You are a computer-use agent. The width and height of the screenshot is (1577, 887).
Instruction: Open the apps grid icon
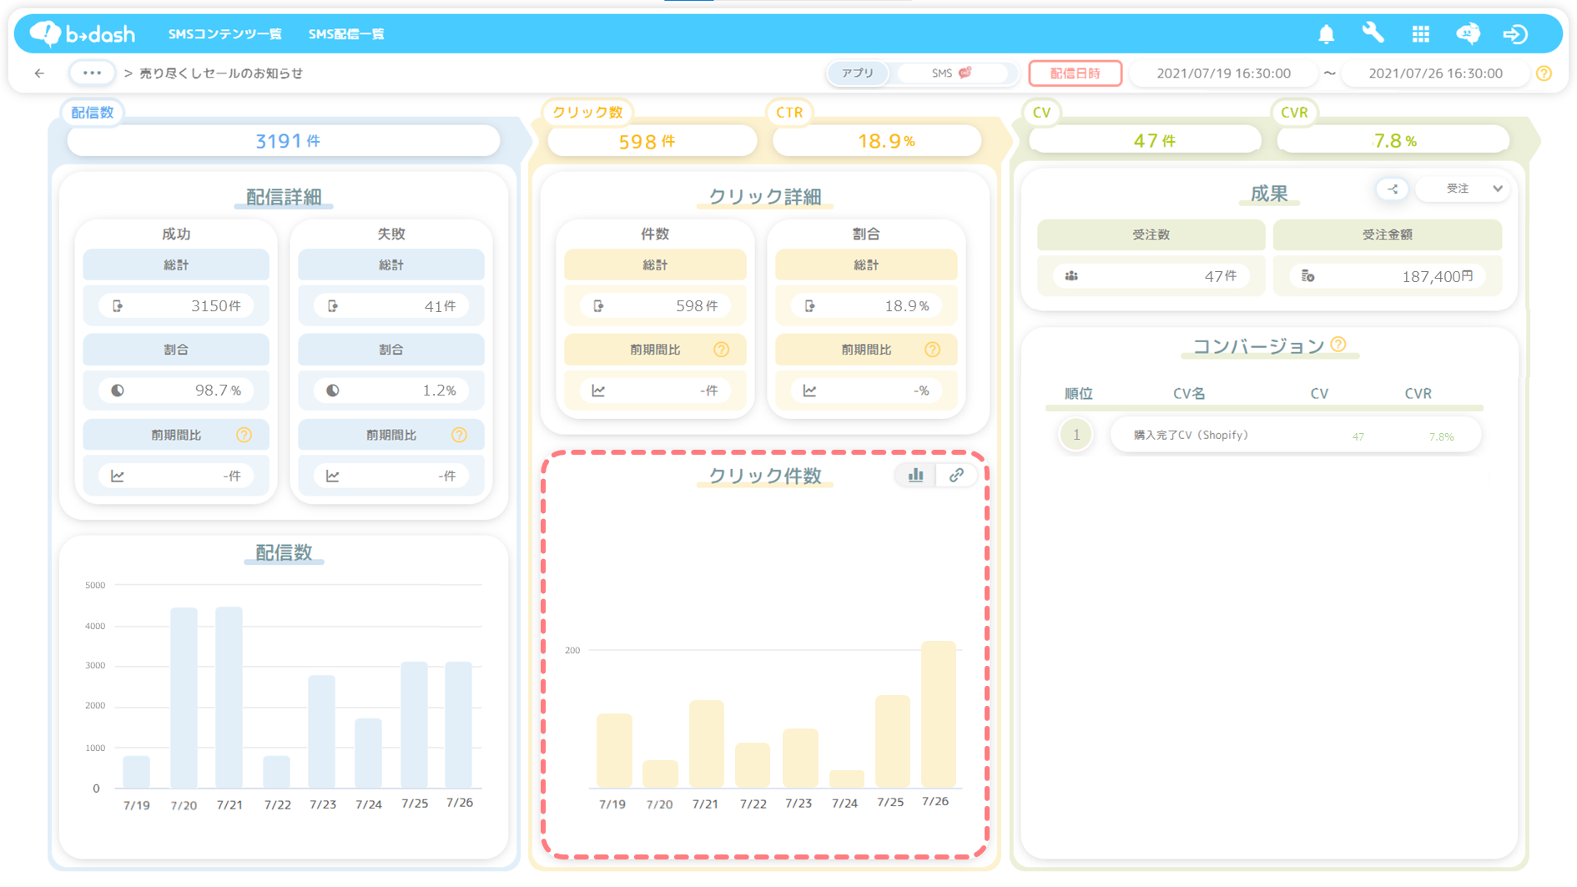click(1420, 34)
